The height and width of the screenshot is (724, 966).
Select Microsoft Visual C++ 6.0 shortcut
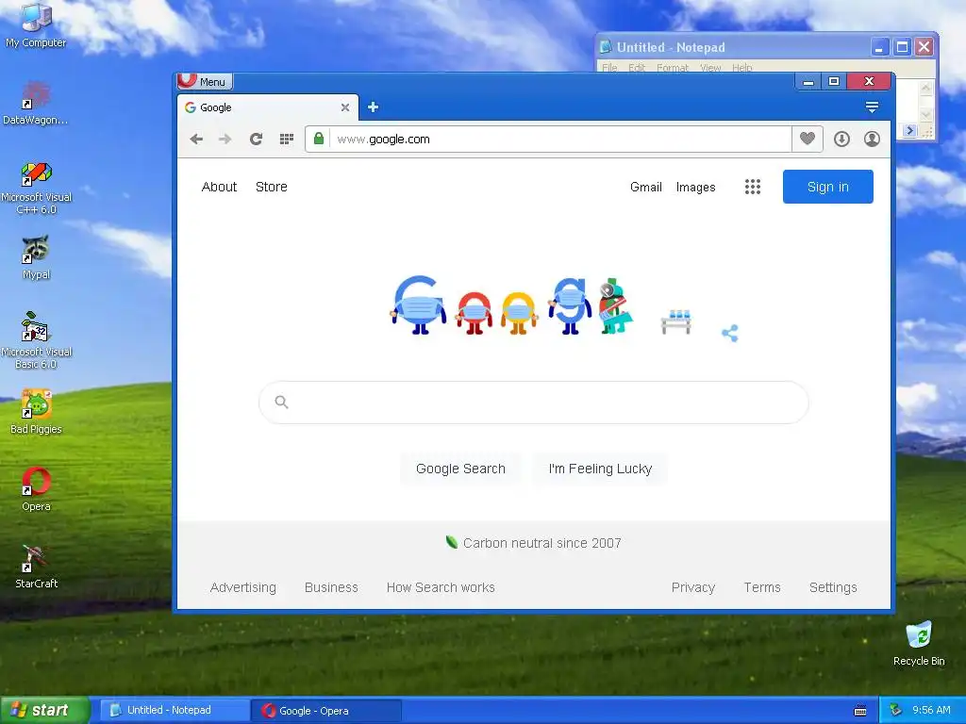click(36, 188)
